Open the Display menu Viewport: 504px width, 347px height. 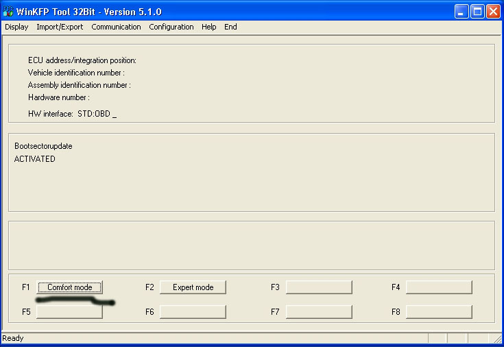pos(16,27)
